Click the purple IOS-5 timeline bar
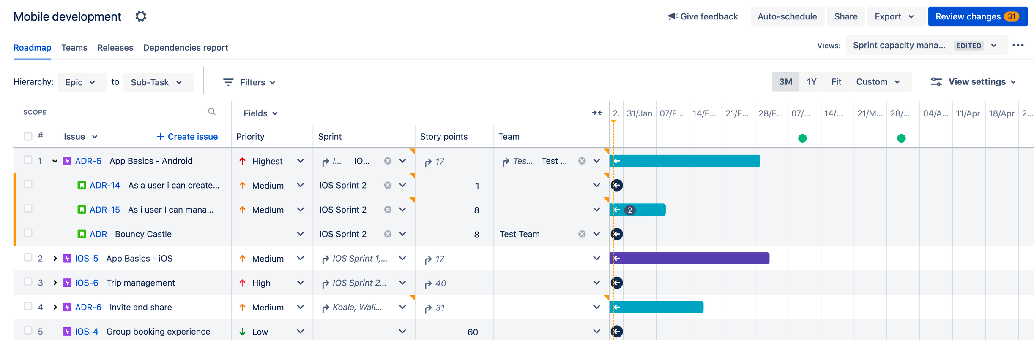1034x340 pixels. click(690, 258)
